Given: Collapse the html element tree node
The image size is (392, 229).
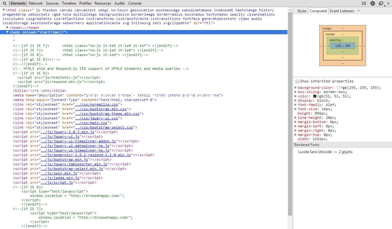Looking at the screenshot, I should [3, 10].
